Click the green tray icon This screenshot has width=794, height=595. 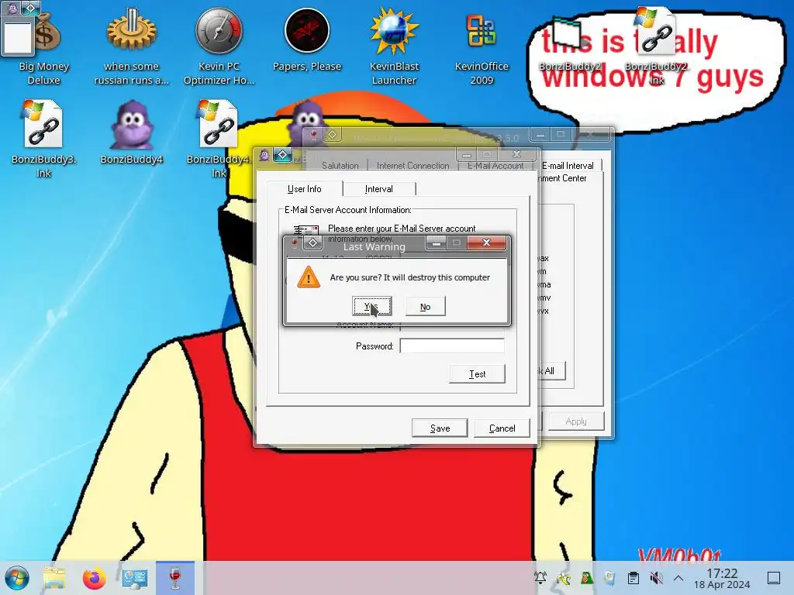point(586,578)
